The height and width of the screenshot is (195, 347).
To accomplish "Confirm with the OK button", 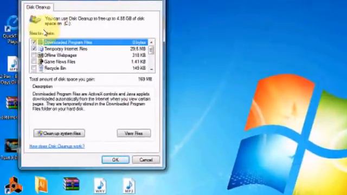I will (115, 160).
